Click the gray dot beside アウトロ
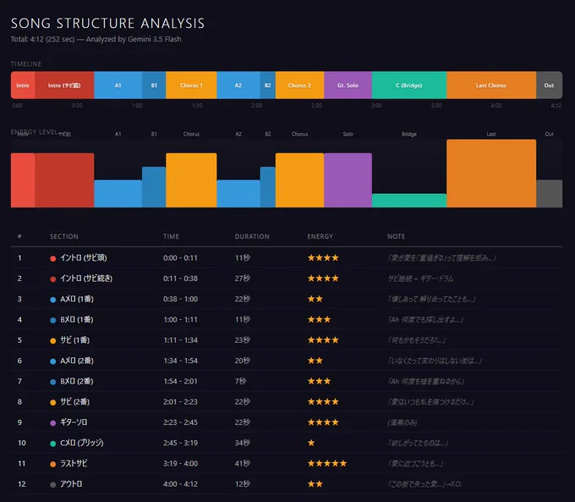575x502 pixels. tap(52, 485)
